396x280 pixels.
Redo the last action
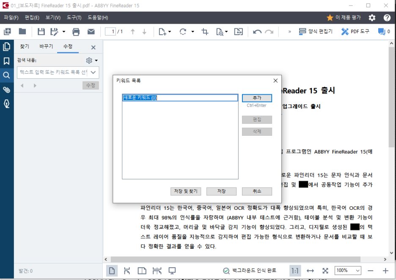pos(269,32)
